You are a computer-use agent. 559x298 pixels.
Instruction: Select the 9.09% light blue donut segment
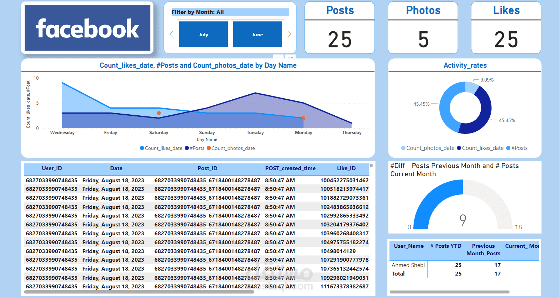pos(472,88)
